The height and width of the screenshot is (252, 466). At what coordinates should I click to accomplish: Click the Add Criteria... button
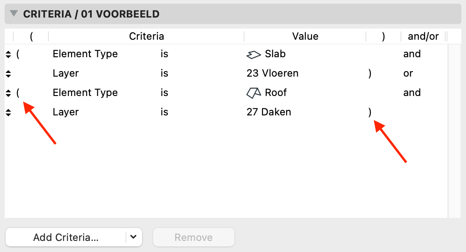pyautogui.click(x=66, y=237)
